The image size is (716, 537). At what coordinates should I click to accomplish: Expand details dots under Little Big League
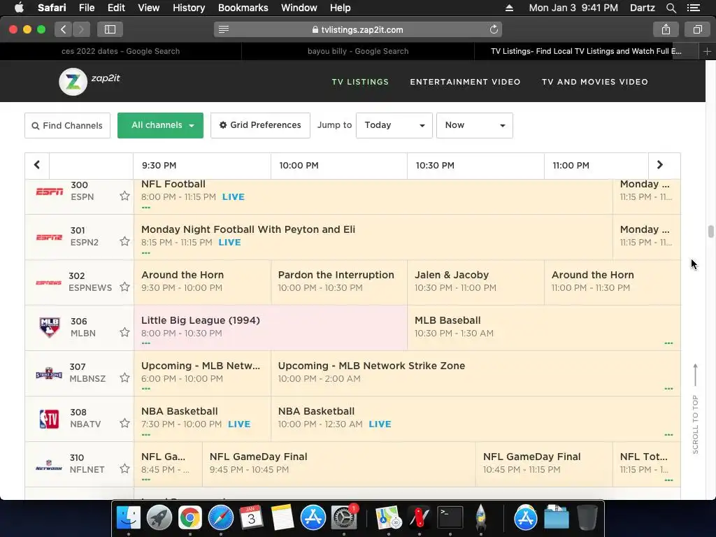pyautogui.click(x=145, y=343)
